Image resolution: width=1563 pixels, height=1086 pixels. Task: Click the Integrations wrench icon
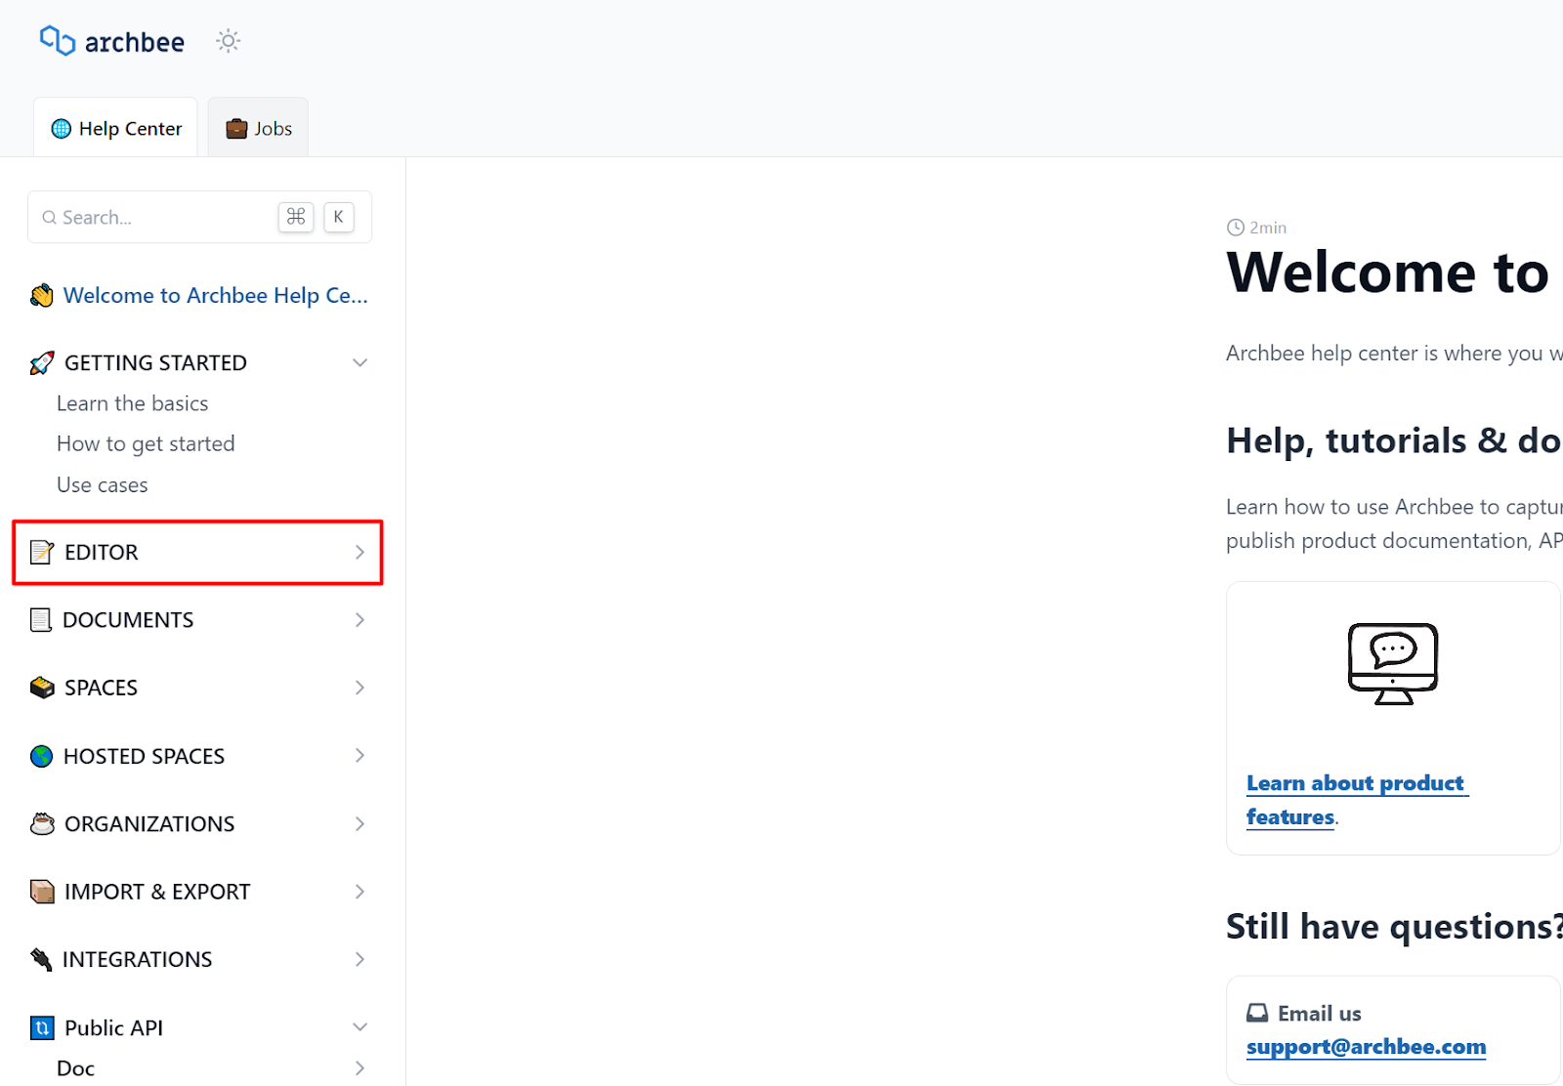41,959
